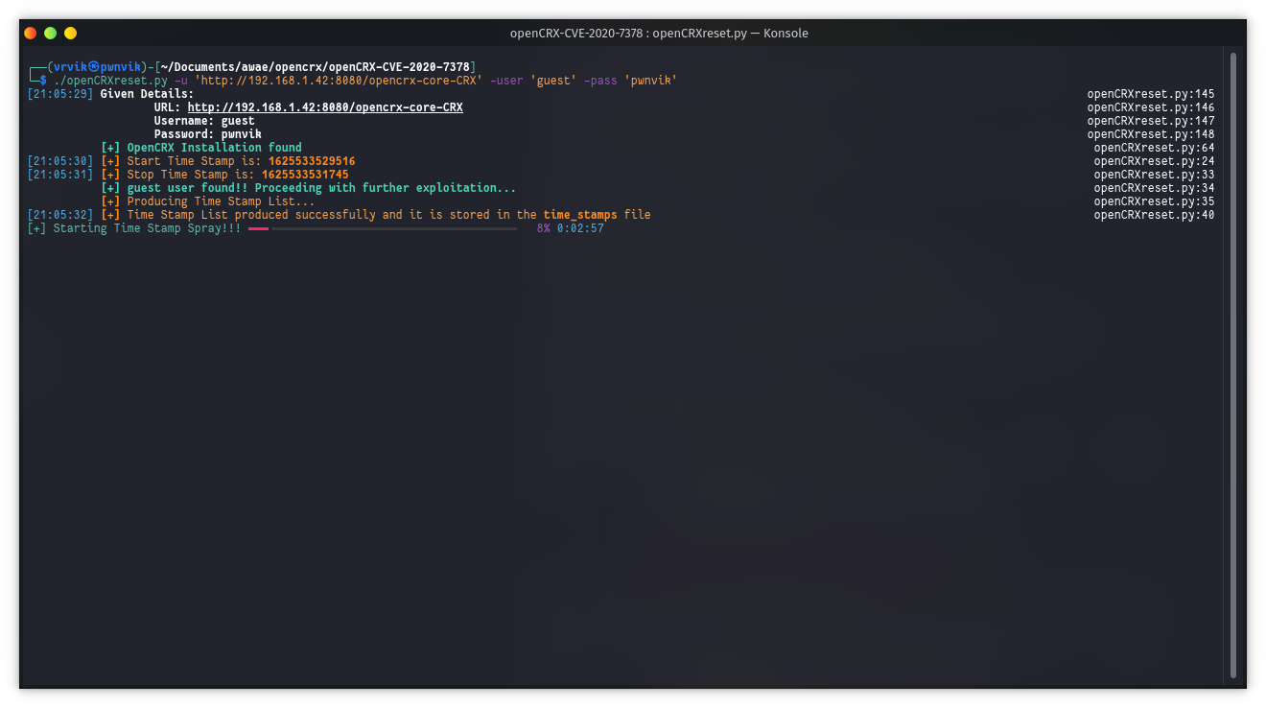The width and height of the screenshot is (1266, 708).
Task: Click the 'pwnvik' argument after -pass
Action: (x=650, y=81)
